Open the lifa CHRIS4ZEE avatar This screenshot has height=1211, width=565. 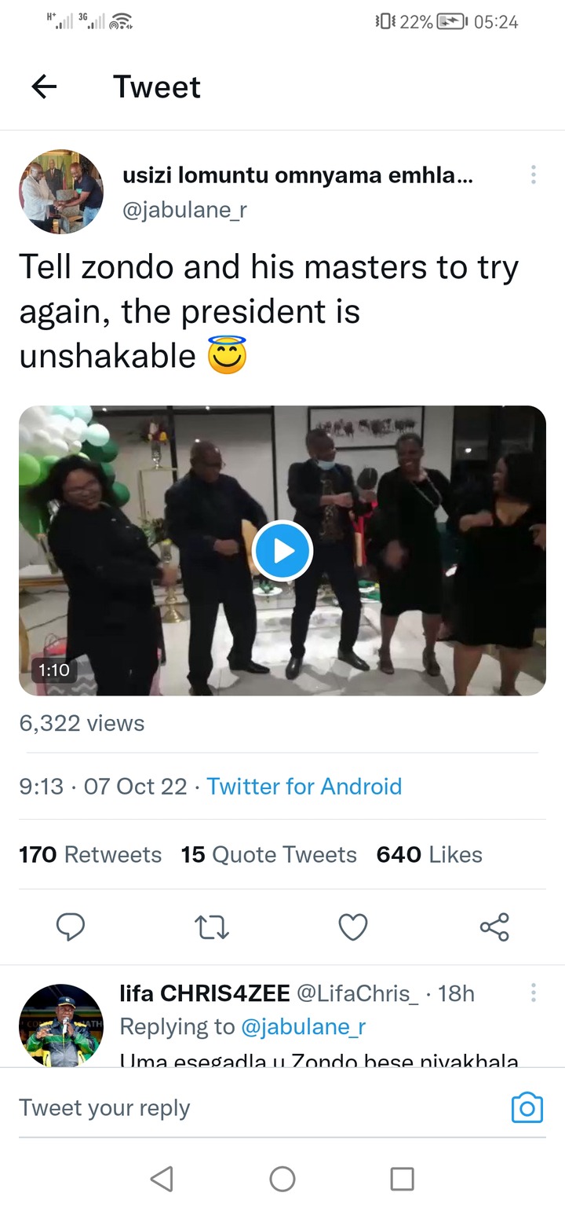click(61, 1025)
